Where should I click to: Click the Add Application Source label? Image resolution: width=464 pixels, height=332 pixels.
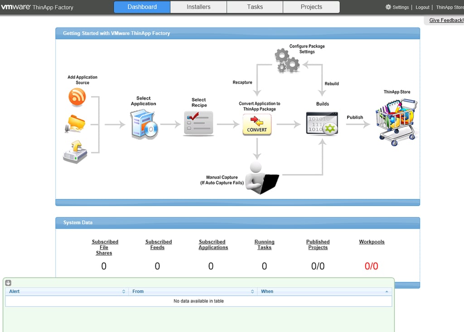click(82, 80)
